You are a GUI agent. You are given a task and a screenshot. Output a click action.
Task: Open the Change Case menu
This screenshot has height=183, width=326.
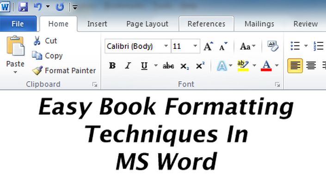click(247, 46)
